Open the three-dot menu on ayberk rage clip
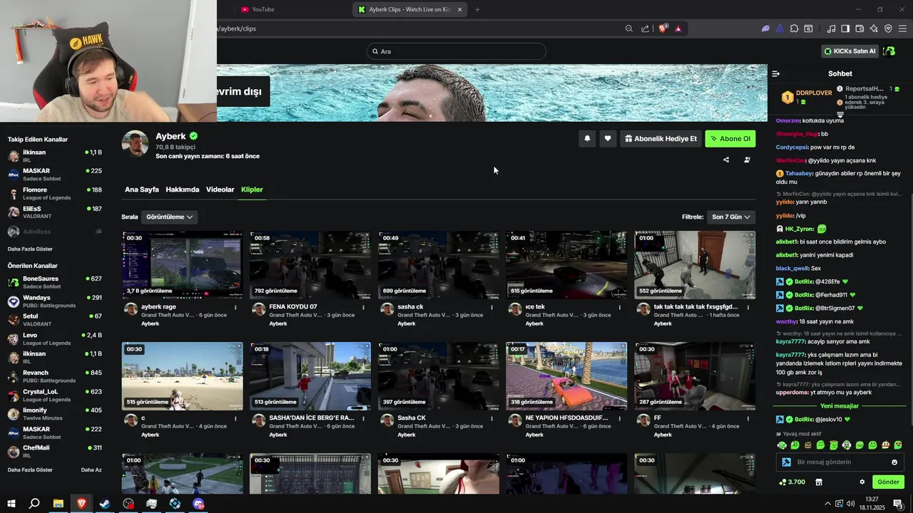The height and width of the screenshot is (513, 913). [235, 308]
